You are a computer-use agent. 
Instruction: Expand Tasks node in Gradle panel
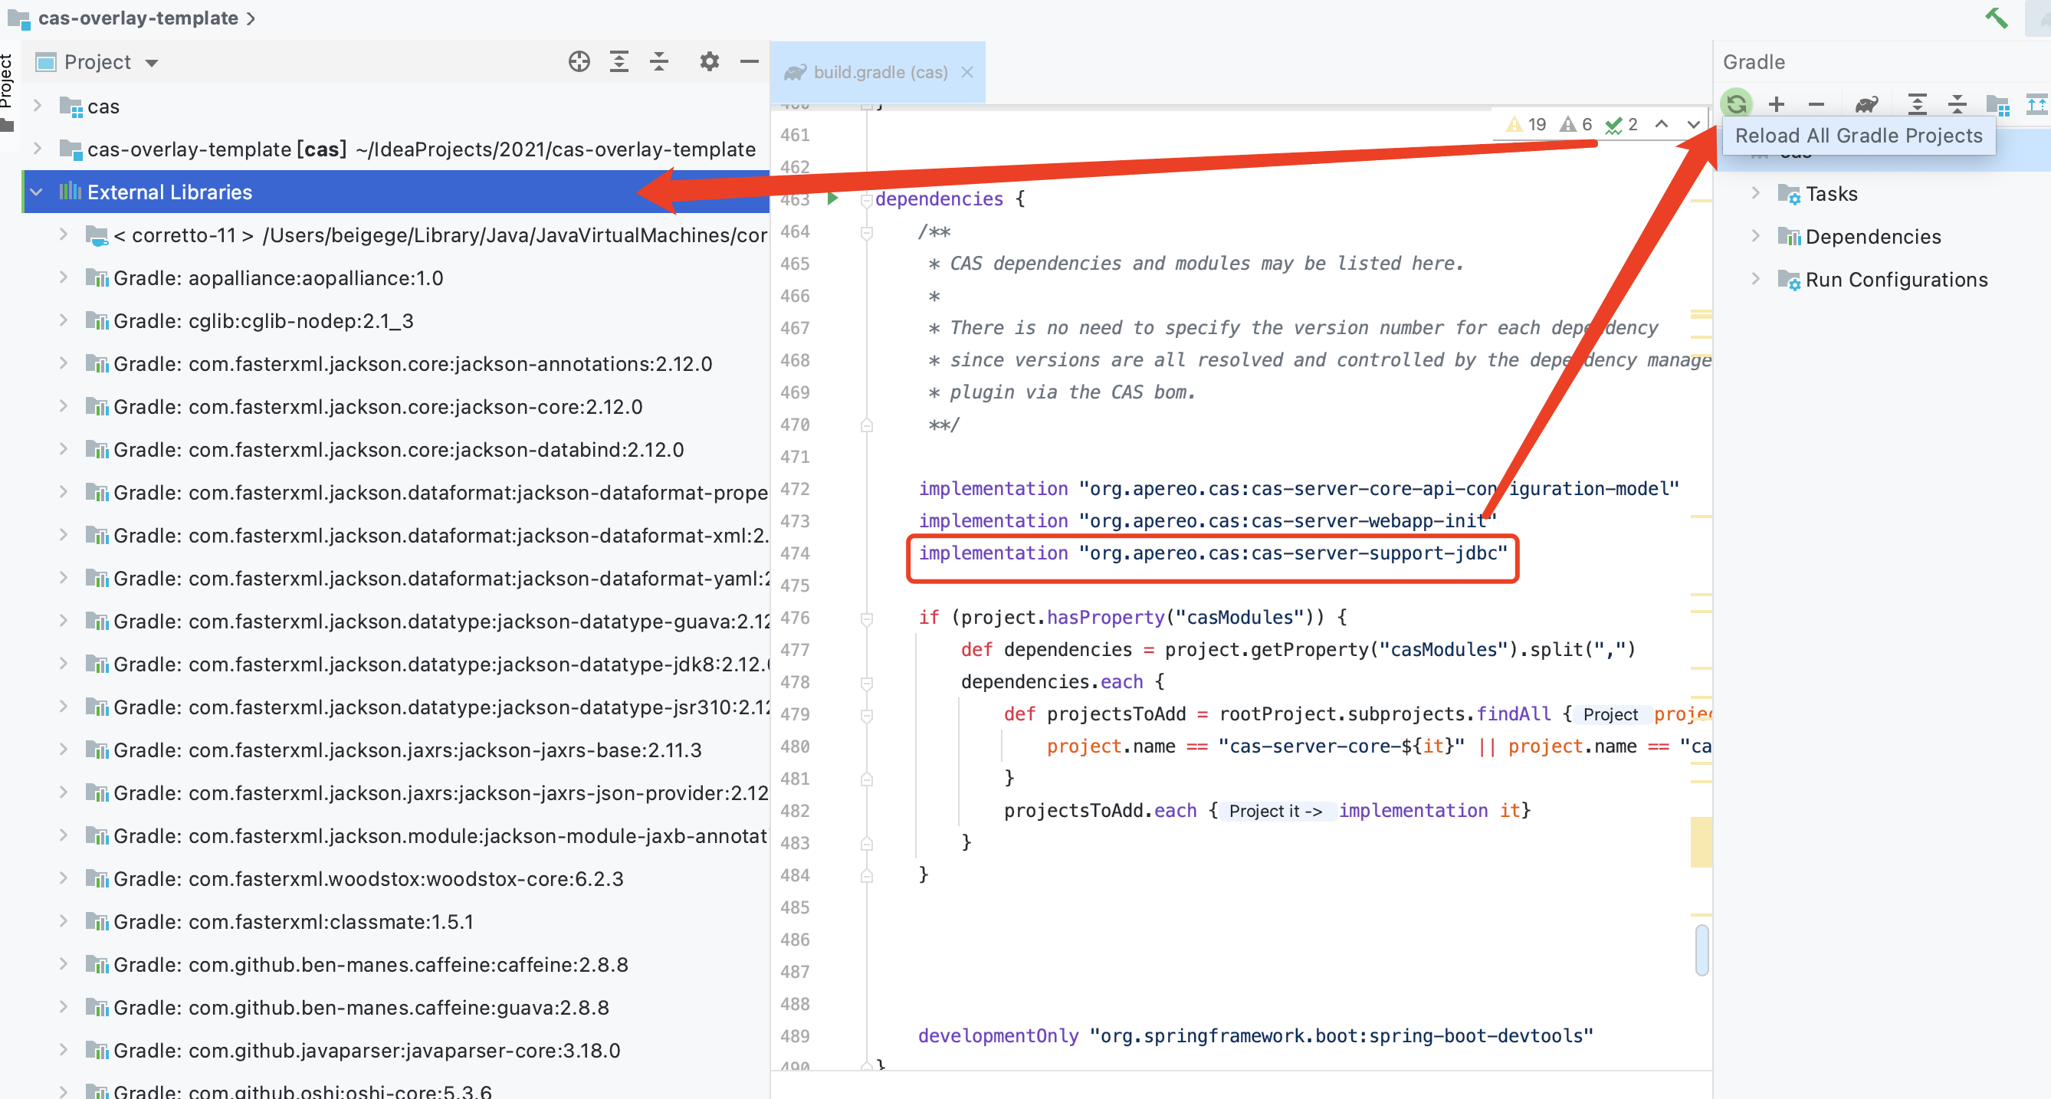1755,194
